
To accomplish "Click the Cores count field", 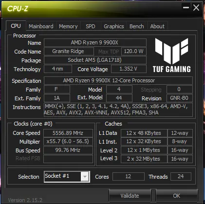I will pyautogui.click(x=129, y=176).
